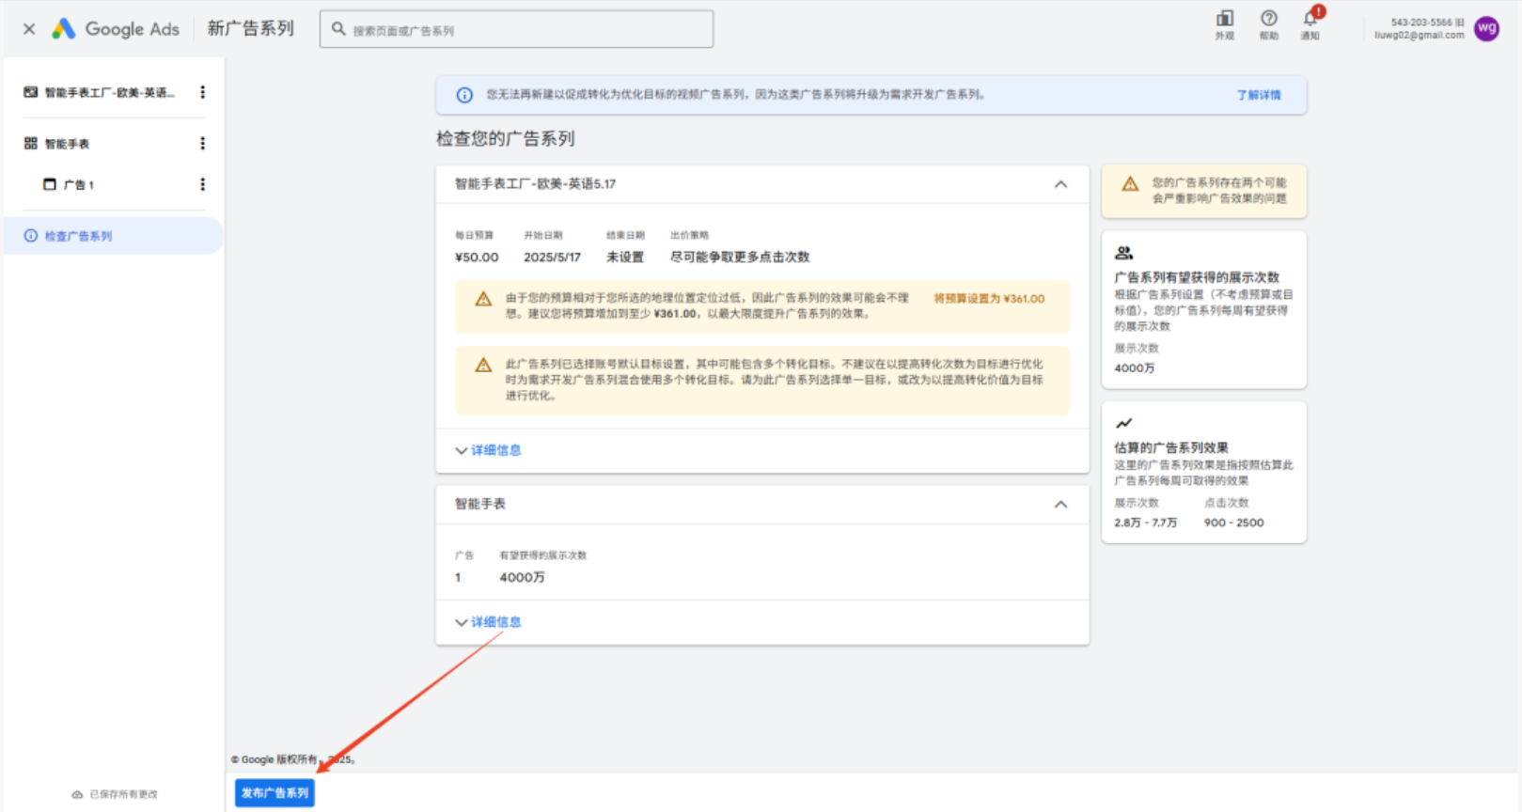The width and height of the screenshot is (1522, 812).
Task: Open the 外观 appearance icon
Action: coord(1225,24)
